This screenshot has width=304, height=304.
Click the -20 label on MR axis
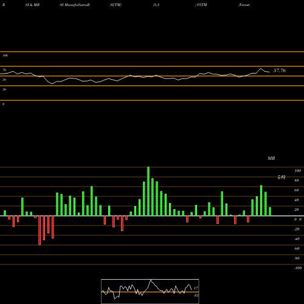point(297,229)
